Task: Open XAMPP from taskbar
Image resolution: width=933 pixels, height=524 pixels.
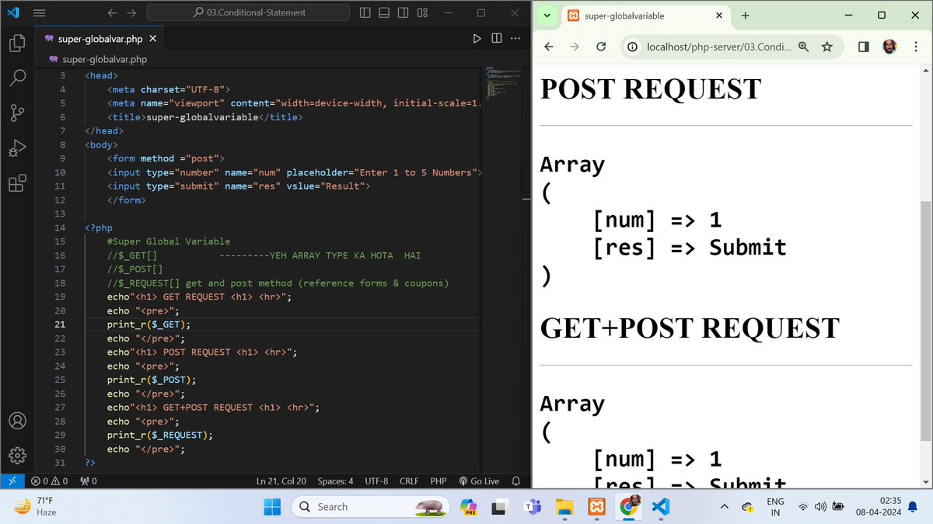Action: pos(597,507)
